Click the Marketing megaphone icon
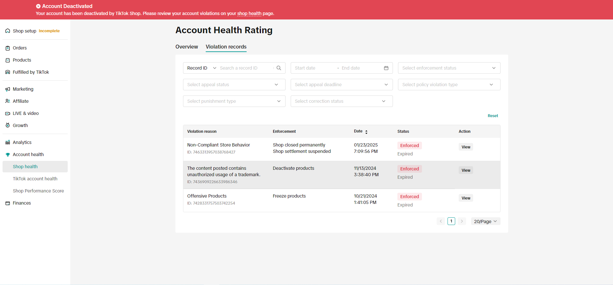 coord(8,89)
